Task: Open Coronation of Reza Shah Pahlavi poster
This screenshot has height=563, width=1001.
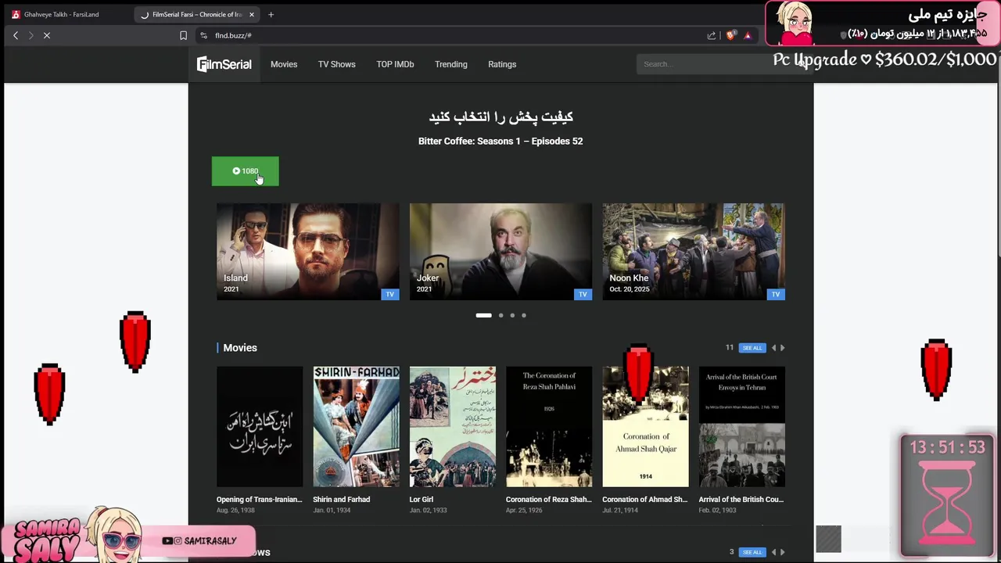Action: pos(549,427)
